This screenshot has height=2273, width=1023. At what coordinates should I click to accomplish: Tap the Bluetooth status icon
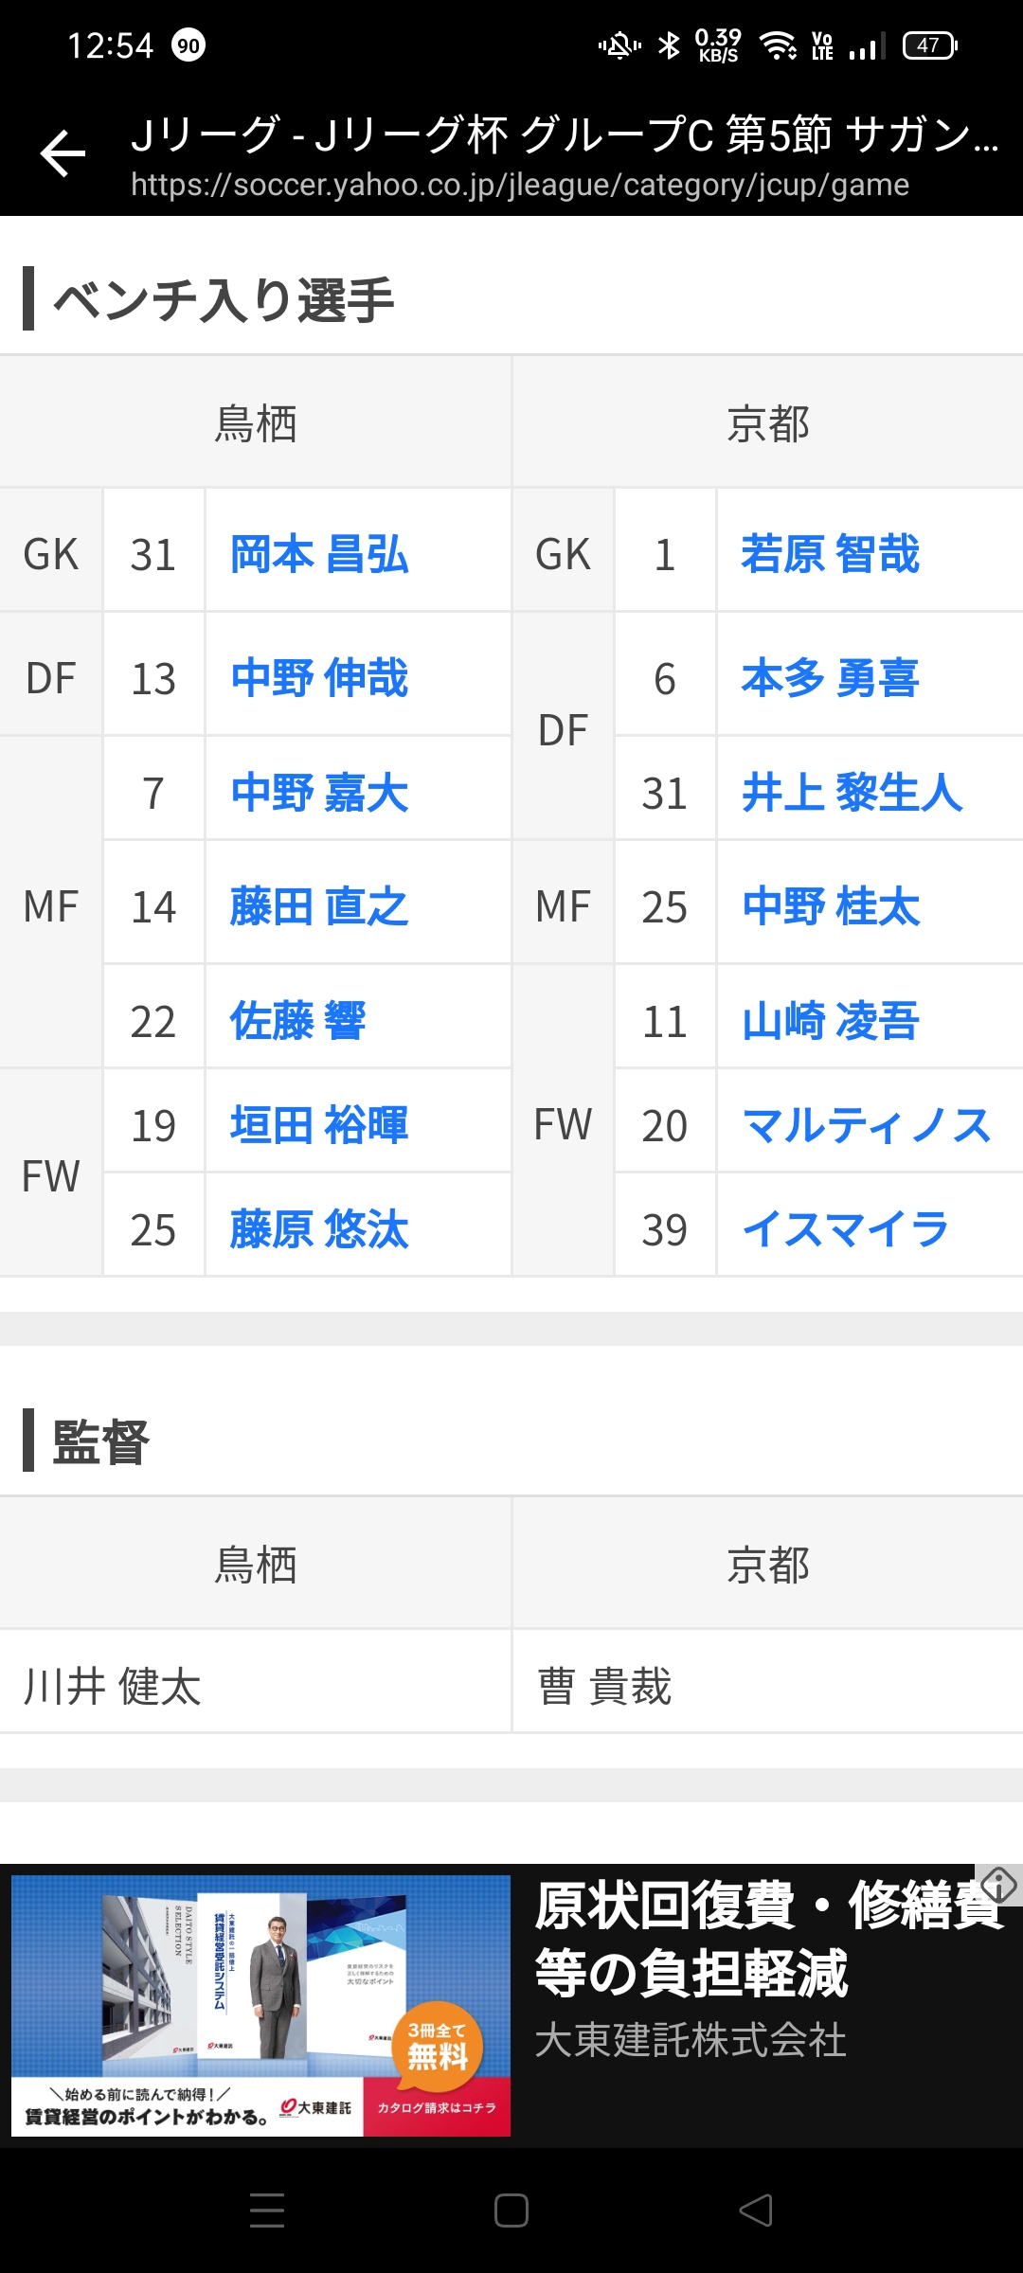point(669,45)
